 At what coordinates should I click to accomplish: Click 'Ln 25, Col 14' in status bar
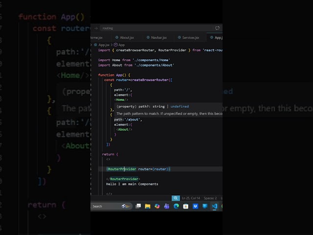191,198
